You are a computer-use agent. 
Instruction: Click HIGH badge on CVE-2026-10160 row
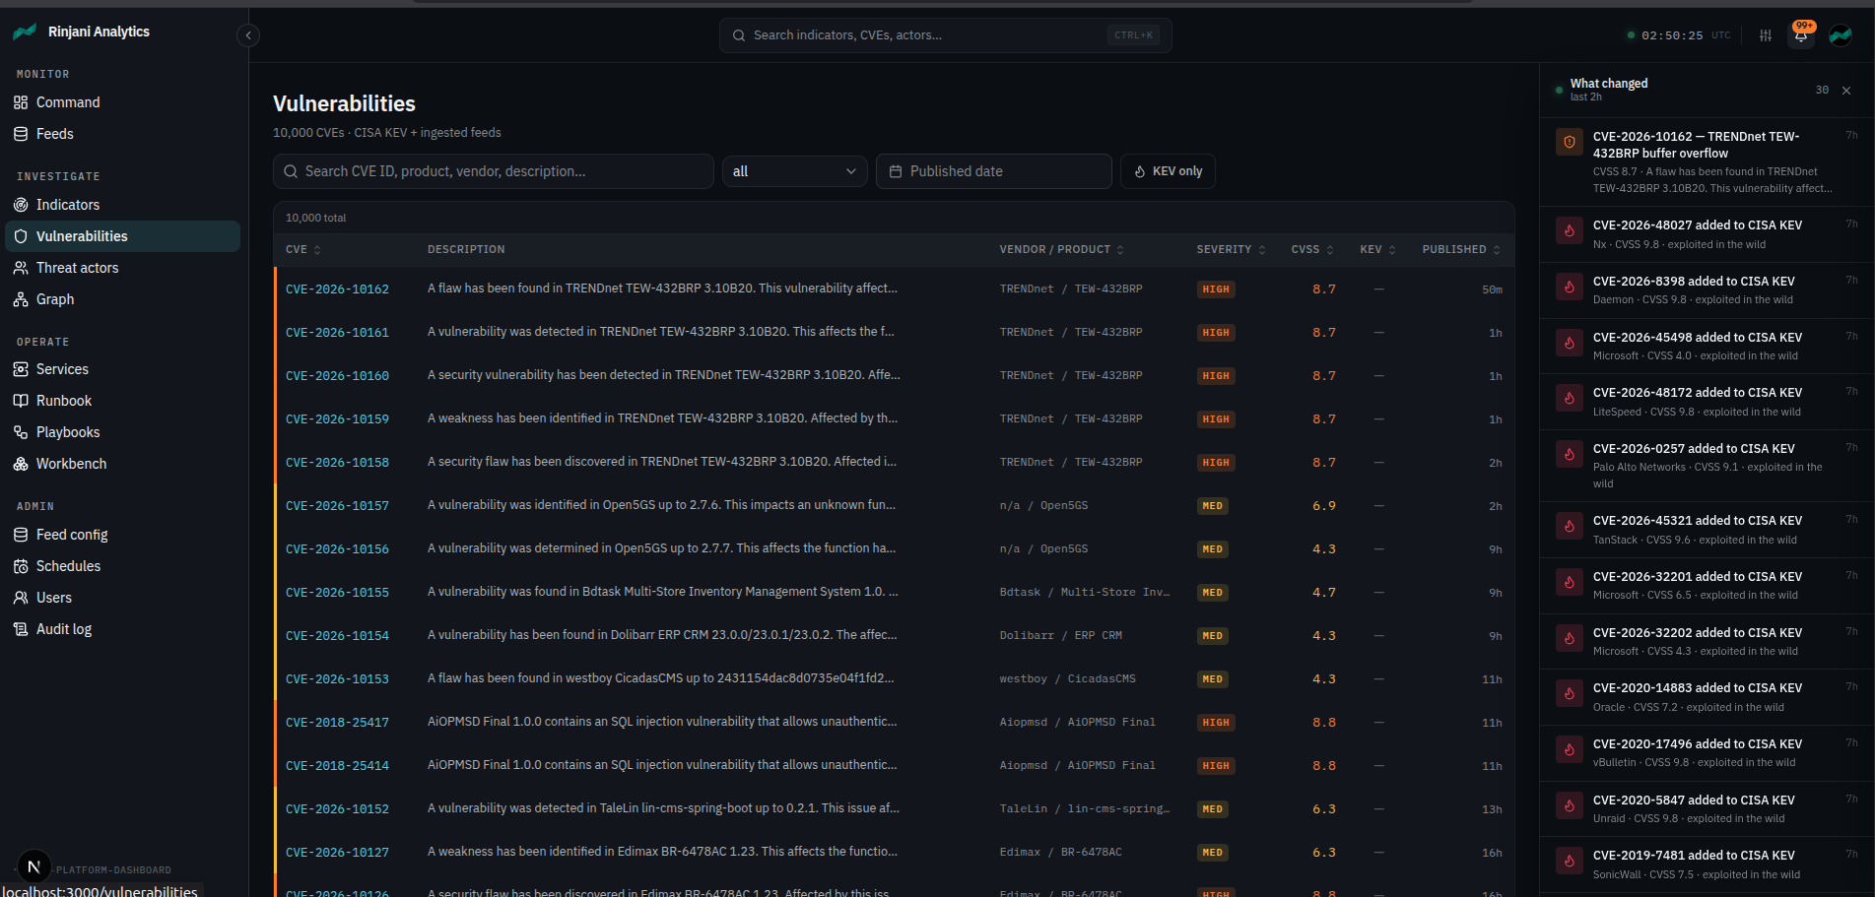click(1216, 376)
